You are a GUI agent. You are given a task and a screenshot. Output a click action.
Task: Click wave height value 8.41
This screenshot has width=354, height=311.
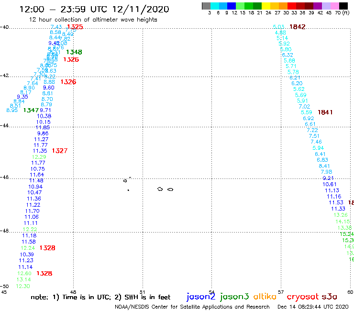324,166
